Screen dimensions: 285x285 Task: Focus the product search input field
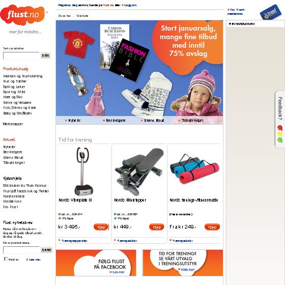tap(21, 55)
